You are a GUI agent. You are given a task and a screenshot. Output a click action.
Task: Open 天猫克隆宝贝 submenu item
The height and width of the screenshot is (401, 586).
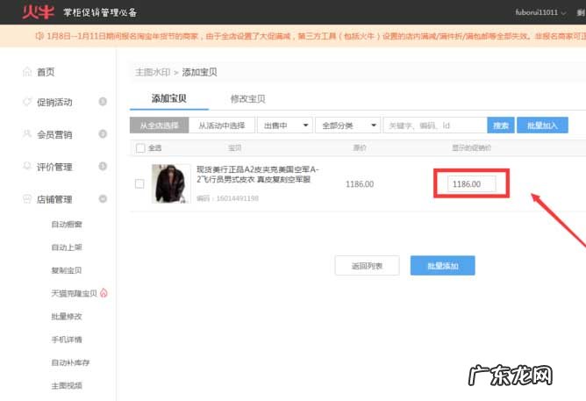click(x=74, y=293)
